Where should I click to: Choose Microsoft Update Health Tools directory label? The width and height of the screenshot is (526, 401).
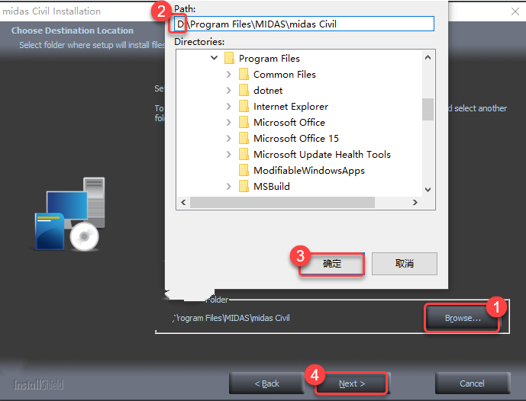(322, 155)
